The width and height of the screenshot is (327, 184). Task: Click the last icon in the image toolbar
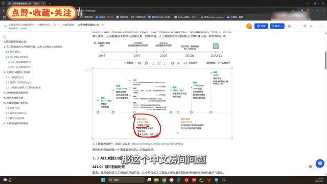coord(185,63)
